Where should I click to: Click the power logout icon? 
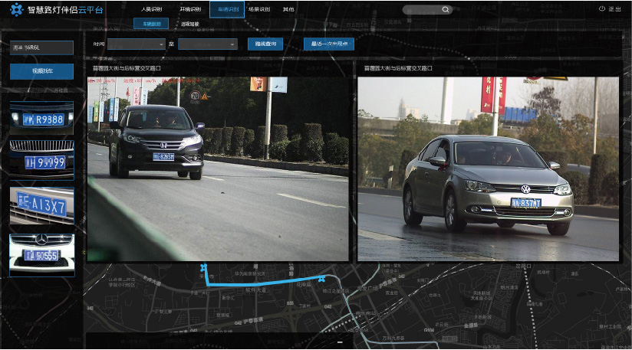[601, 9]
